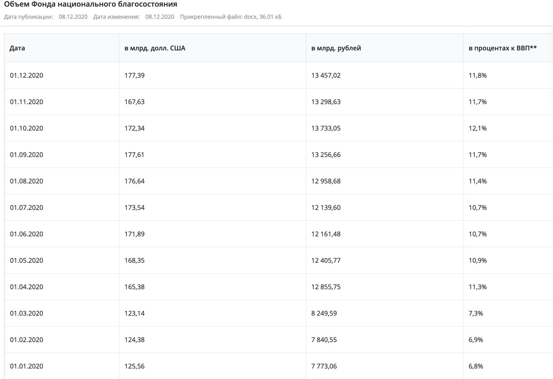Select the value 124,38

pyautogui.click(x=134, y=340)
